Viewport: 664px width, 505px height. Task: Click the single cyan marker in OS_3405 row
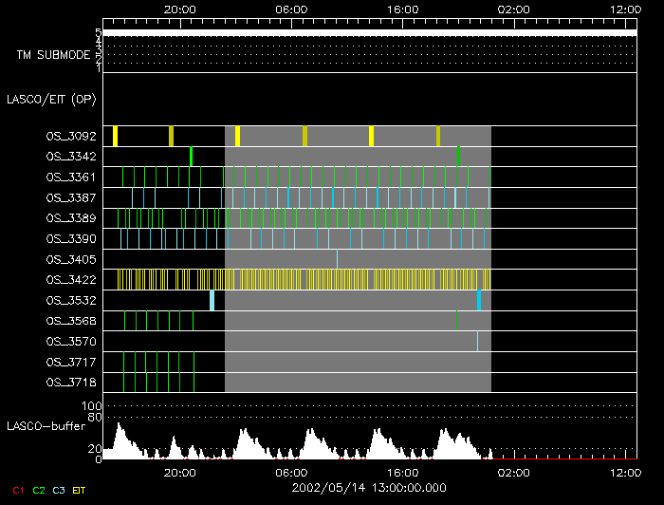click(337, 259)
